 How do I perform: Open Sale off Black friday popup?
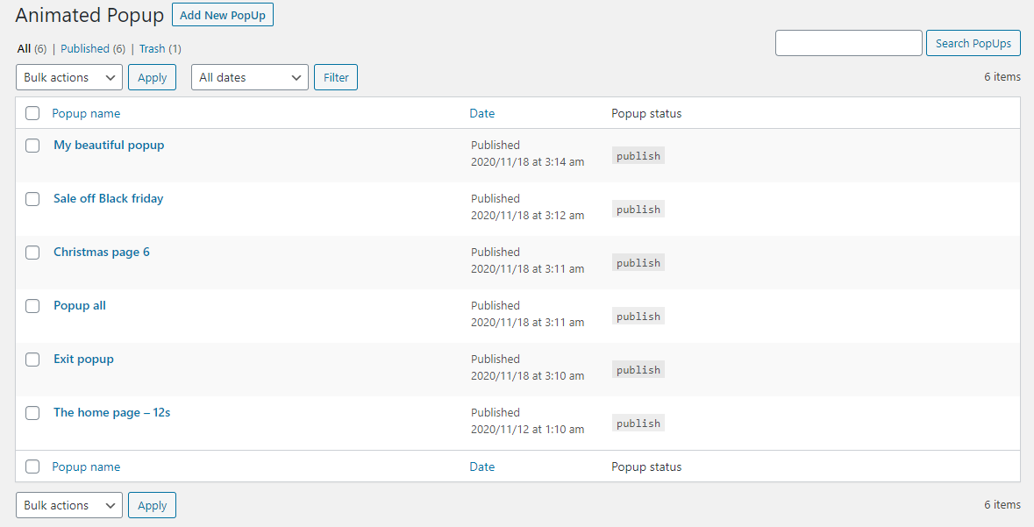[108, 198]
